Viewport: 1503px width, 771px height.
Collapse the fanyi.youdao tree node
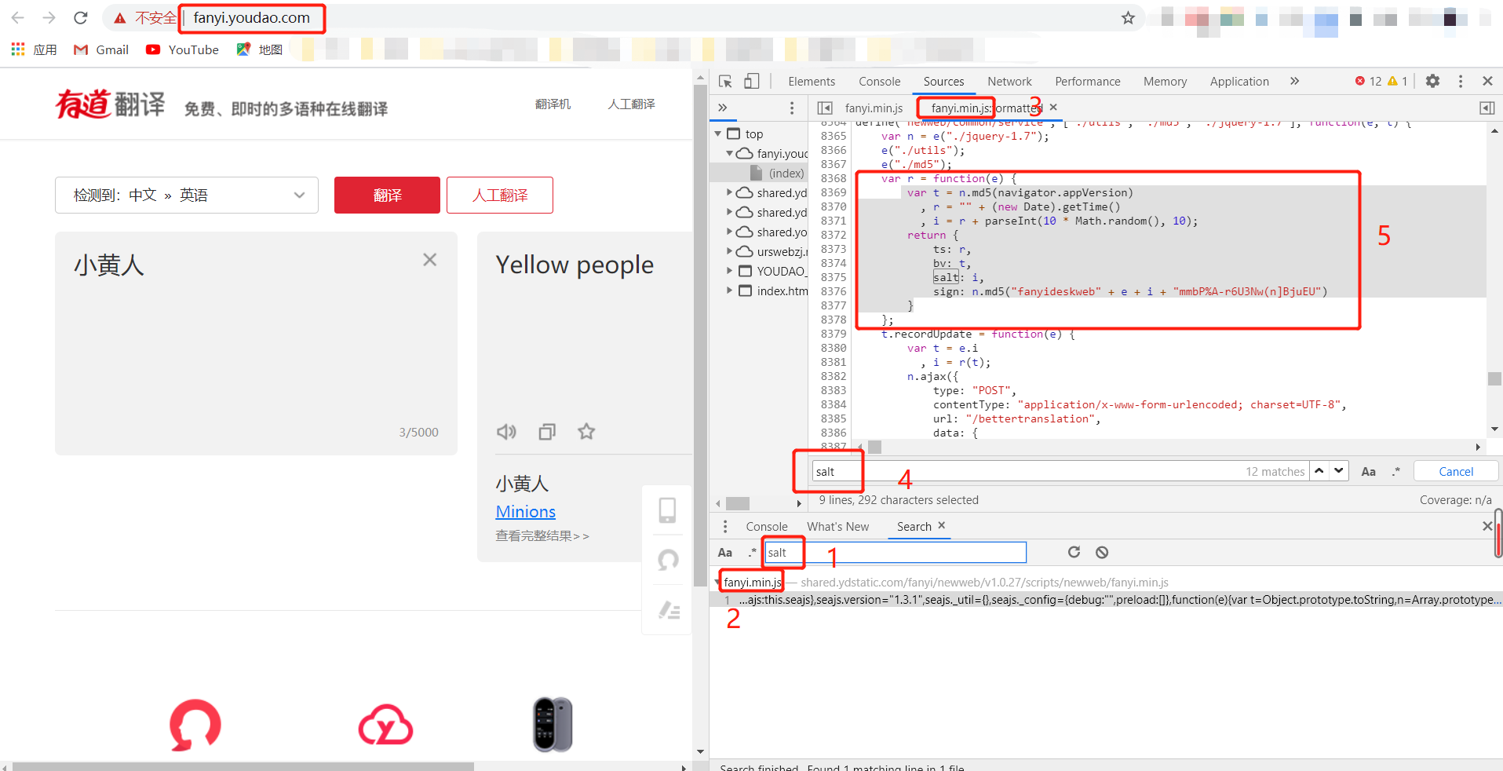click(x=729, y=154)
